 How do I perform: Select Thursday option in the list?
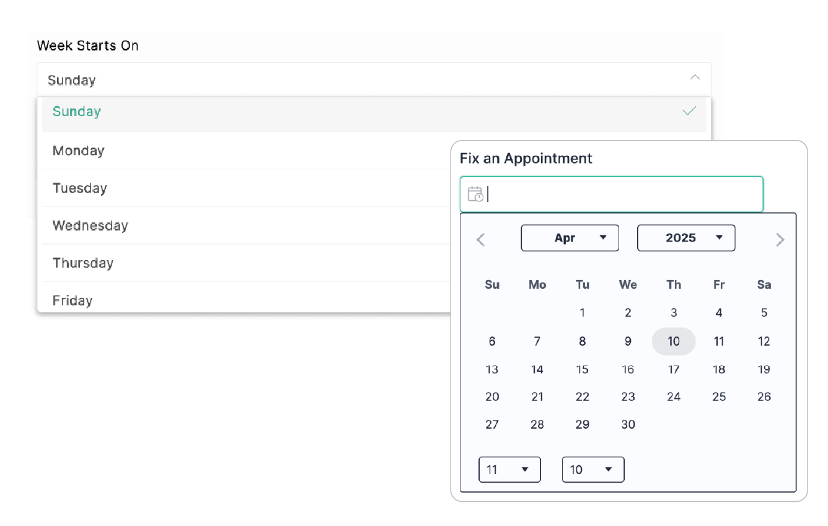point(83,263)
